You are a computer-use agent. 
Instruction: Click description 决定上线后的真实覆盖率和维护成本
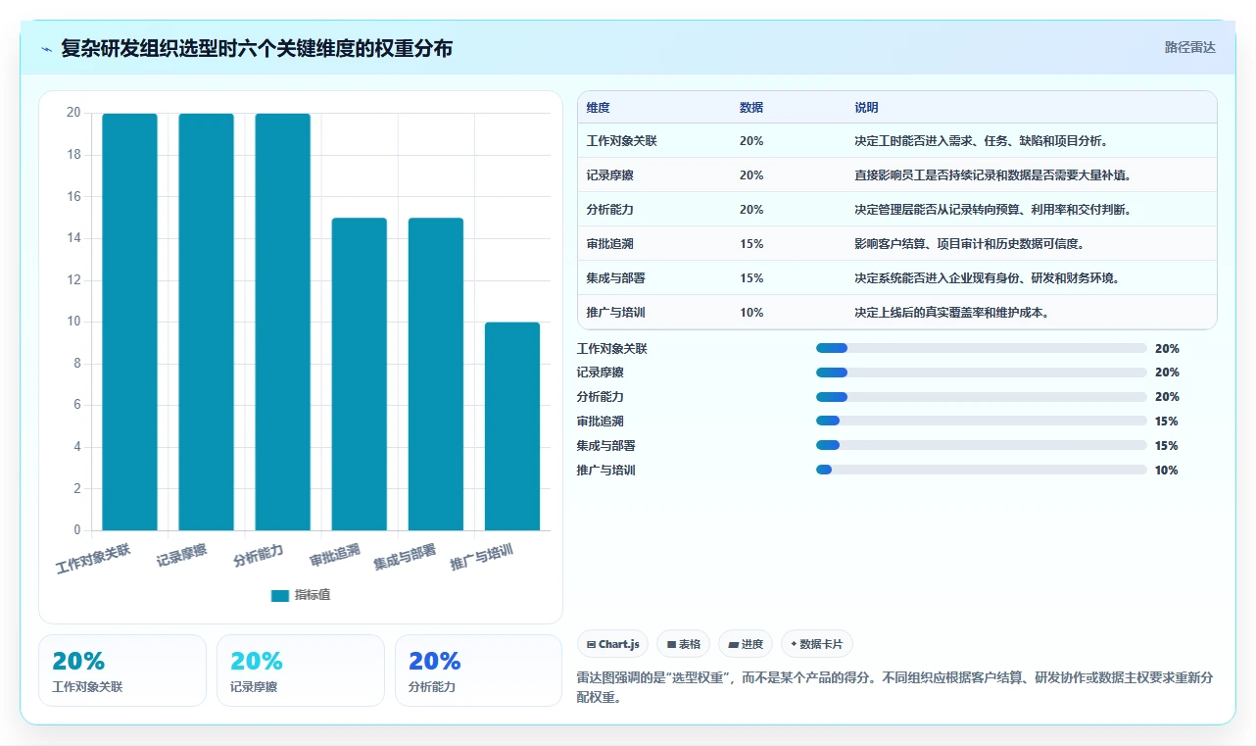[x=953, y=313]
